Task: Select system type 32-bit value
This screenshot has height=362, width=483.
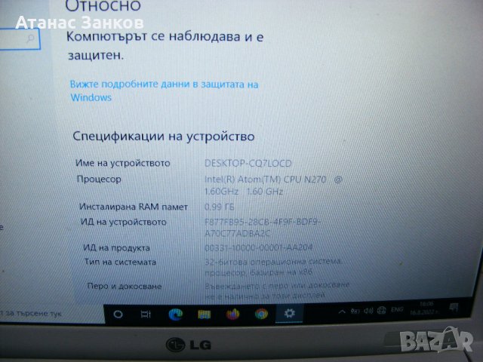Action: pos(273,267)
